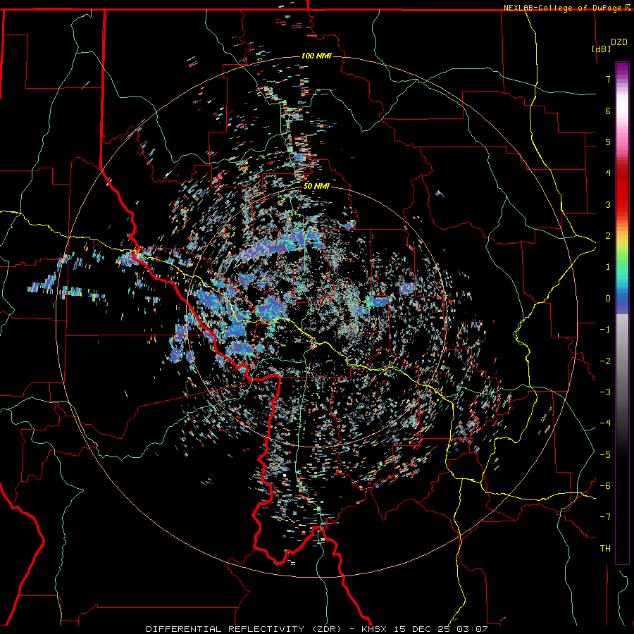Click the -5 value on color scale

[x=605, y=455]
